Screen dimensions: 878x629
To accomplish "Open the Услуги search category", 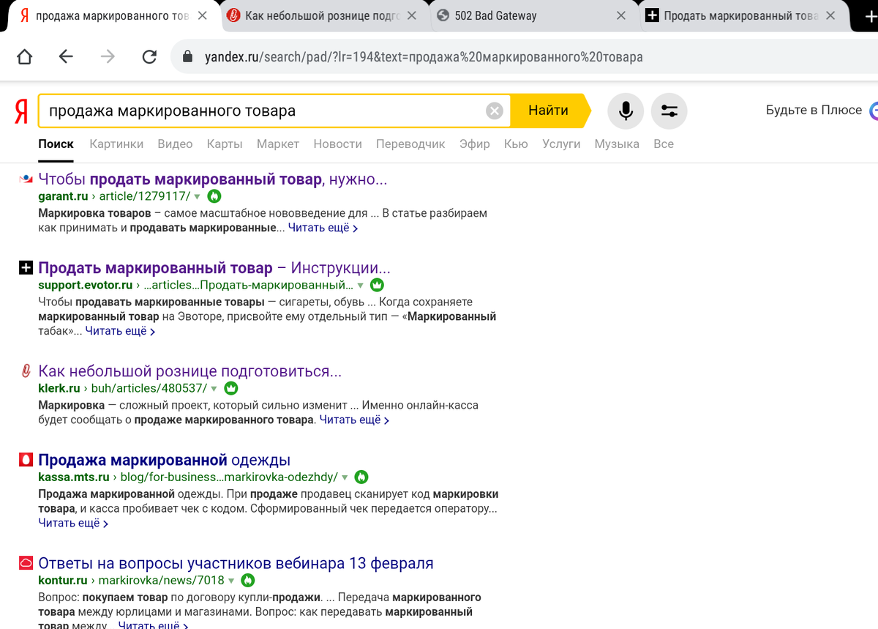I will tap(561, 144).
